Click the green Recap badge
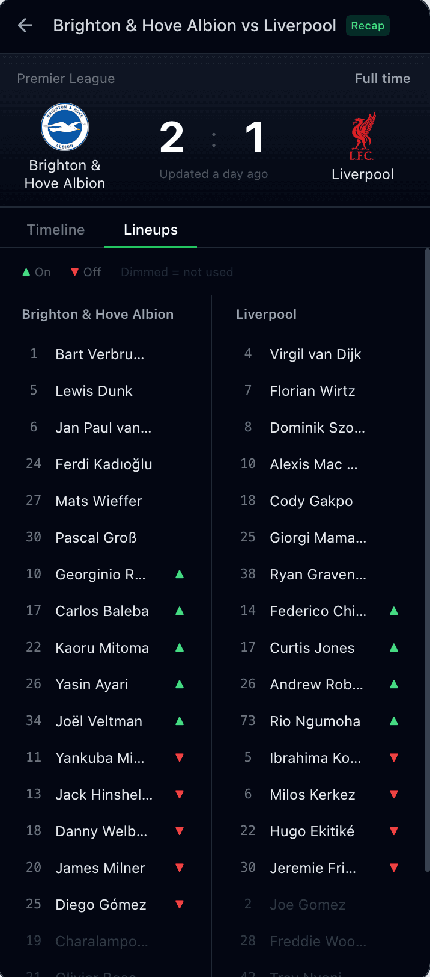Image resolution: width=430 pixels, height=977 pixels. point(368,26)
